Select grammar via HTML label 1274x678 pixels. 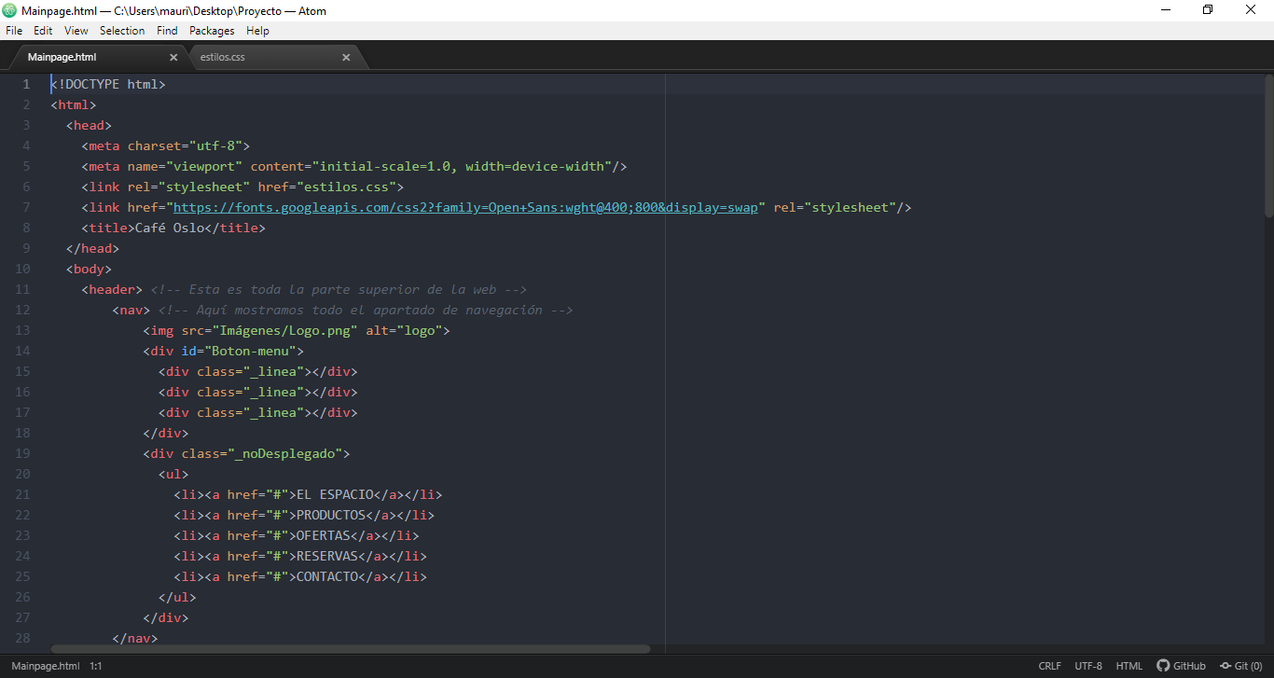pyautogui.click(x=1129, y=666)
